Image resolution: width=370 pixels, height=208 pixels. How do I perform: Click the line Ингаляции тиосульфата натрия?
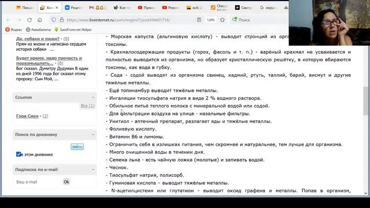click(183, 98)
